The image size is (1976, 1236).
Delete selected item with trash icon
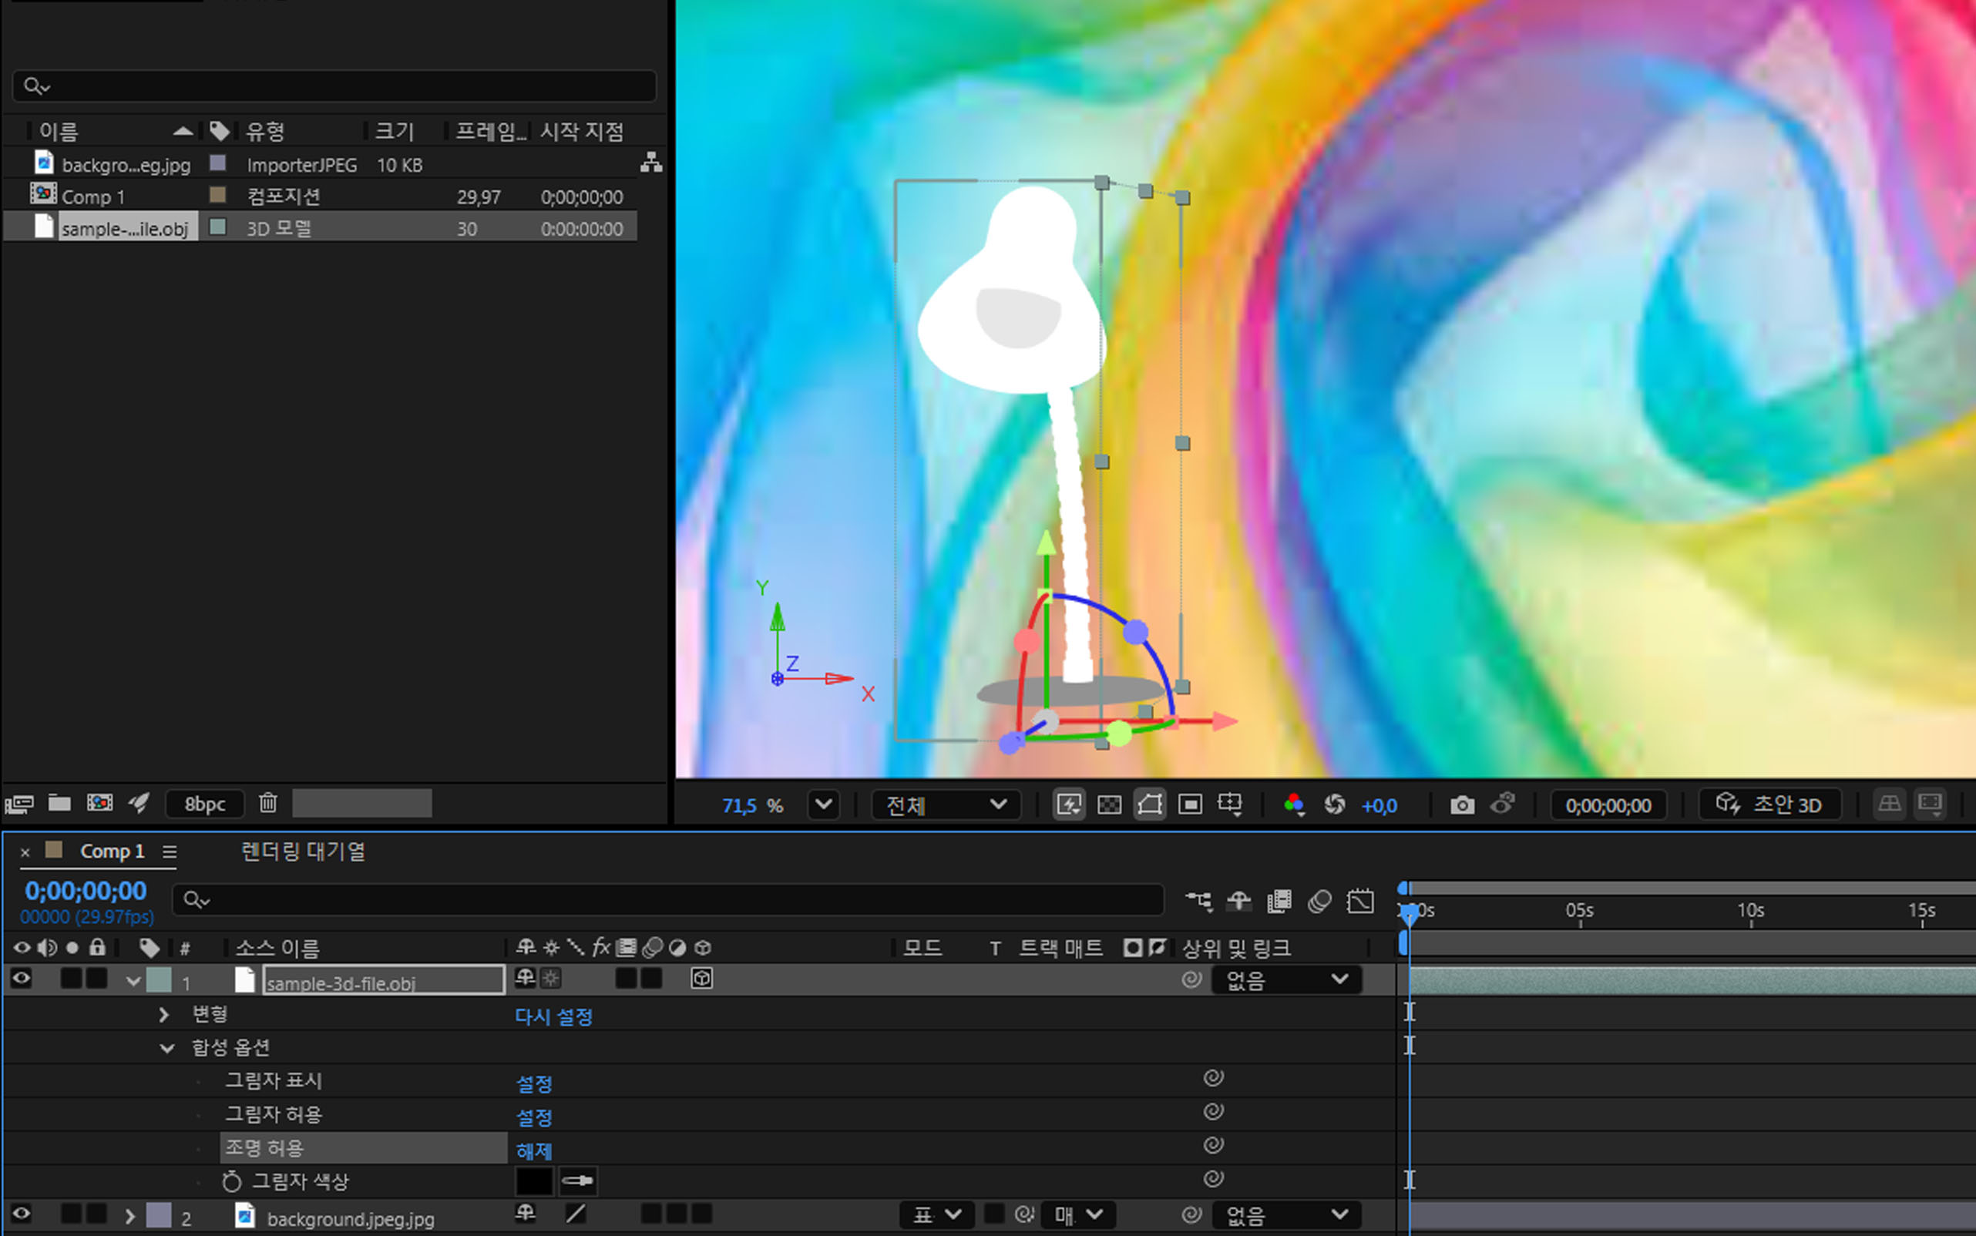click(267, 804)
